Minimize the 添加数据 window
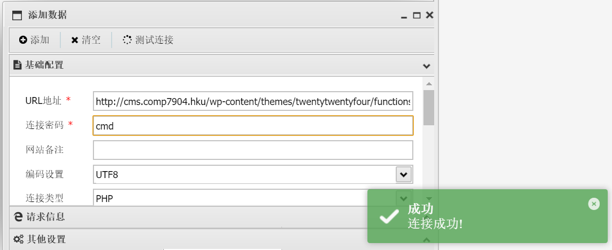This screenshot has width=612, height=250. tap(404, 16)
